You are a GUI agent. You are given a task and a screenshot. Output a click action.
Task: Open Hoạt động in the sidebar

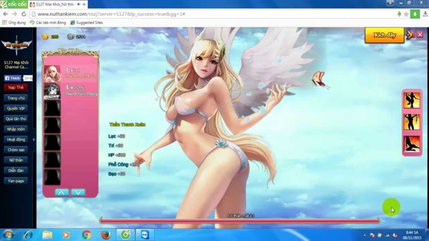click(16, 139)
